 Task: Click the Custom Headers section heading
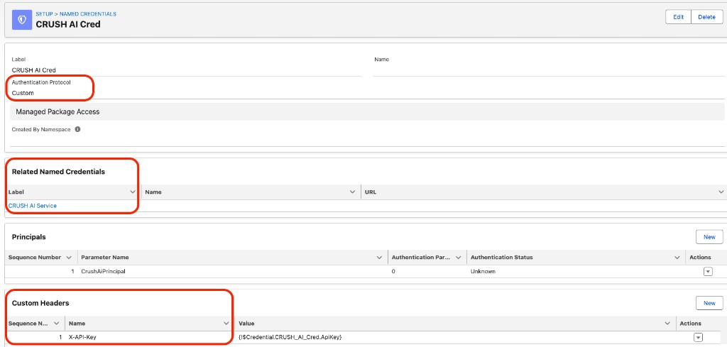pos(40,303)
